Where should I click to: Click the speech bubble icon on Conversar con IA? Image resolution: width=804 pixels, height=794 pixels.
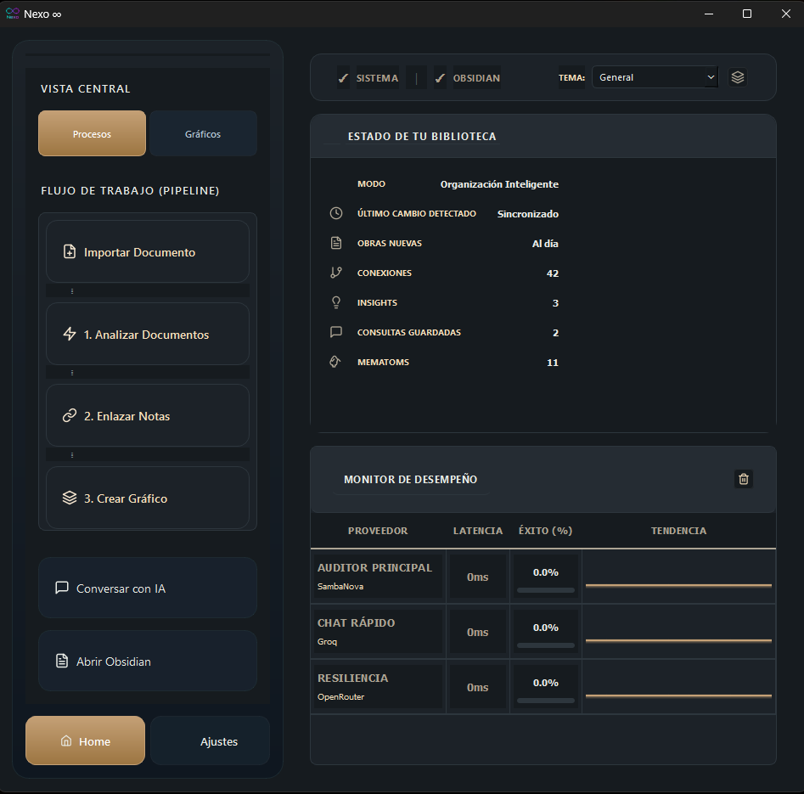[x=62, y=588]
